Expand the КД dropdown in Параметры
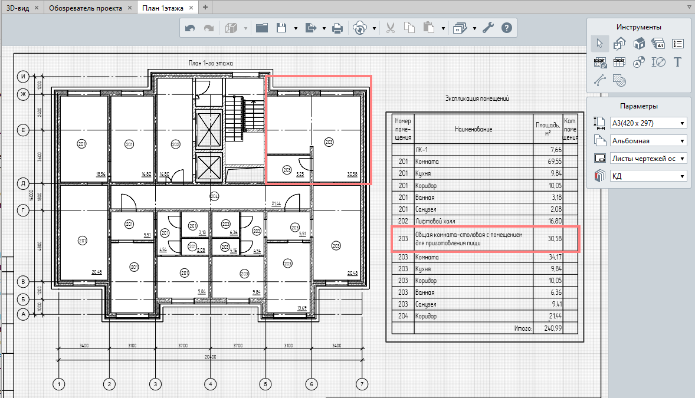Screen dimensions: 695x398 point(648,176)
